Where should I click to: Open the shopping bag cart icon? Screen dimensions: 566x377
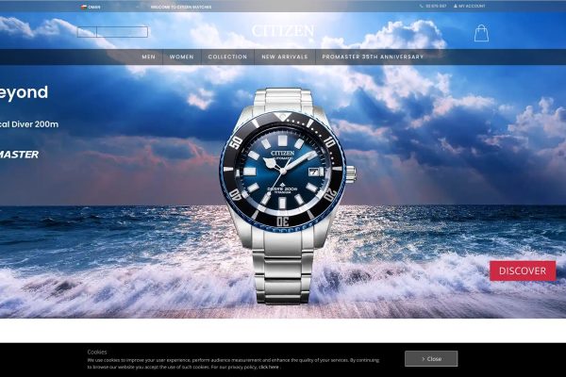pyautogui.click(x=481, y=33)
